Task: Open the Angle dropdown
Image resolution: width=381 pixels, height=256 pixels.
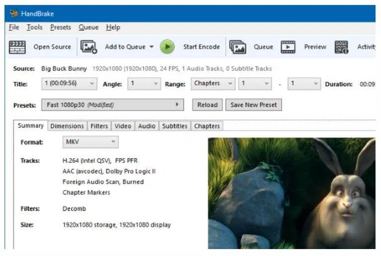Action: (144, 84)
